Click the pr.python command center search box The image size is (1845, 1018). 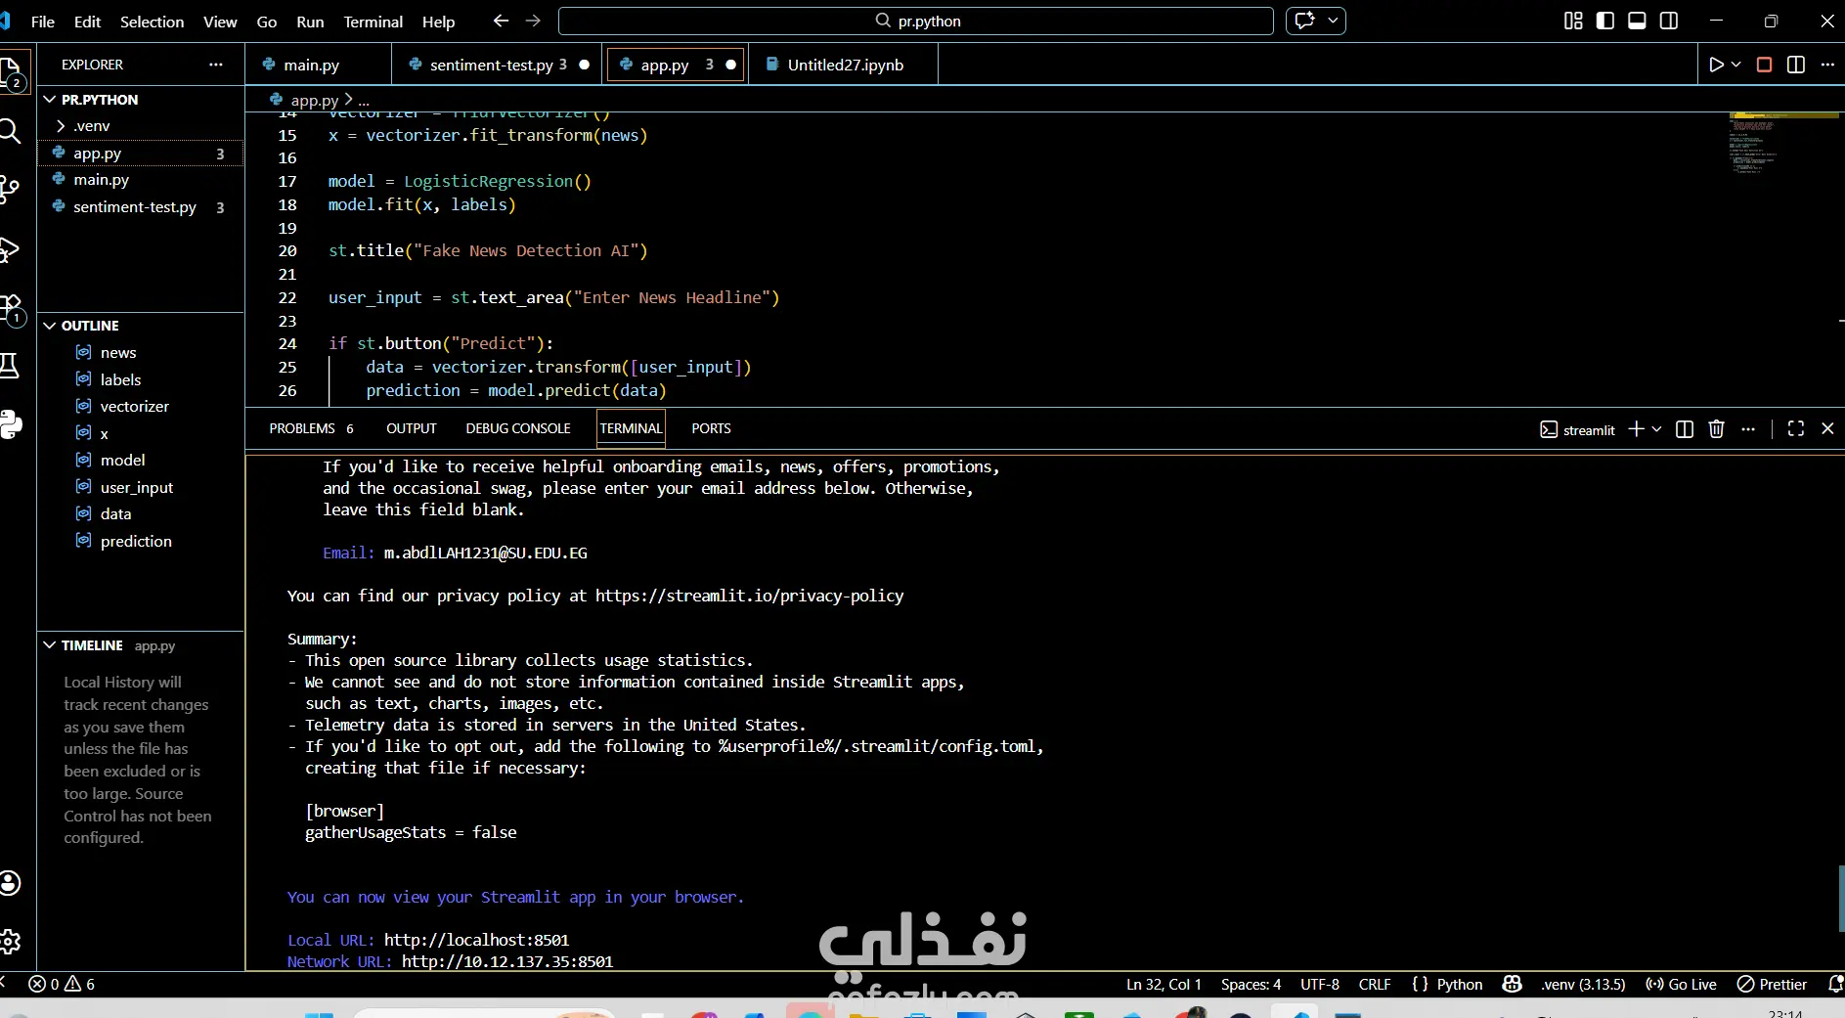[x=916, y=21]
